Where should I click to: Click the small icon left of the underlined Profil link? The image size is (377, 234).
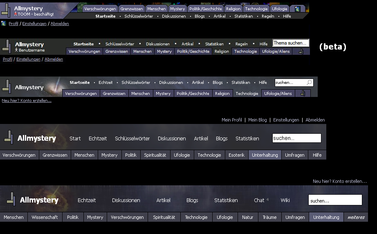4,23
